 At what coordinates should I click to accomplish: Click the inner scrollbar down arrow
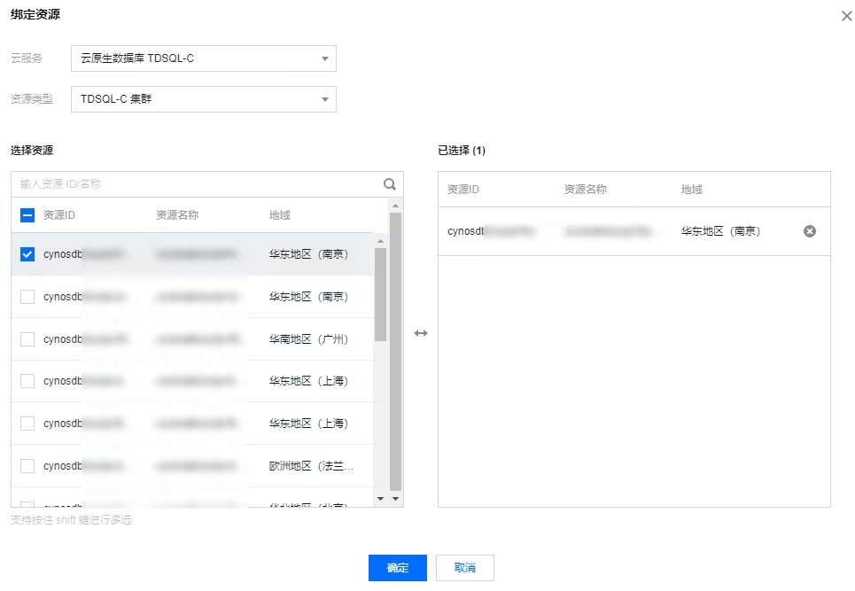(x=381, y=499)
